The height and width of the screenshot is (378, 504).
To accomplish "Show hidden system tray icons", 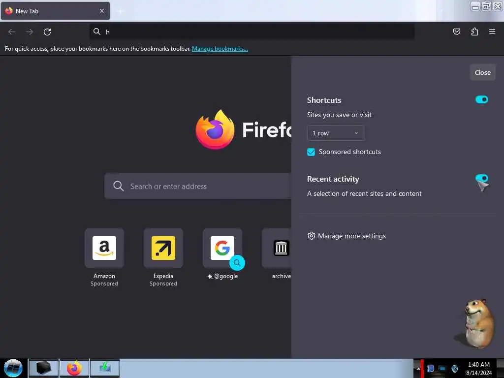I will click(418, 368).
